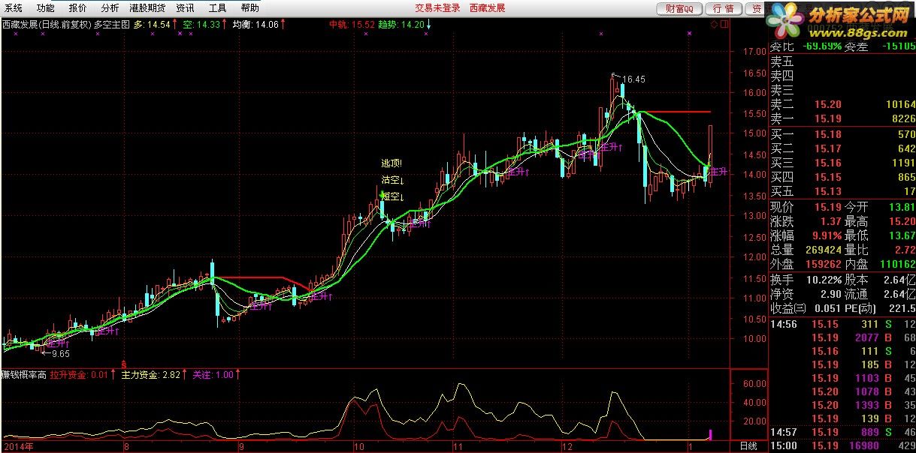Click the 西藏发展 title in the top bar

coord(488,8)
